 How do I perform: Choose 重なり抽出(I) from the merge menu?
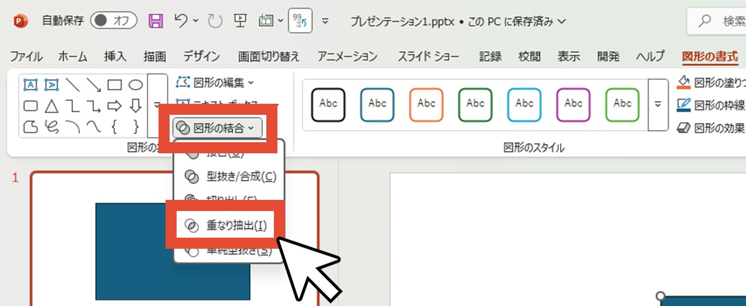[x=226, y=226]
